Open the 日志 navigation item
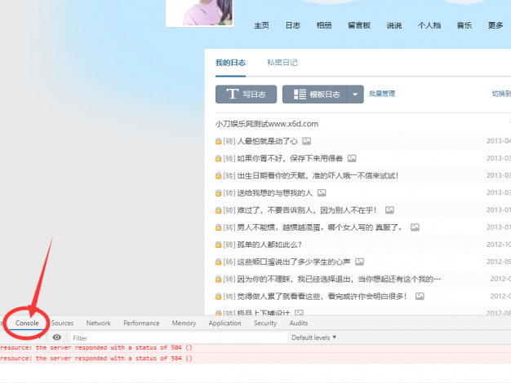 [293, 25]
